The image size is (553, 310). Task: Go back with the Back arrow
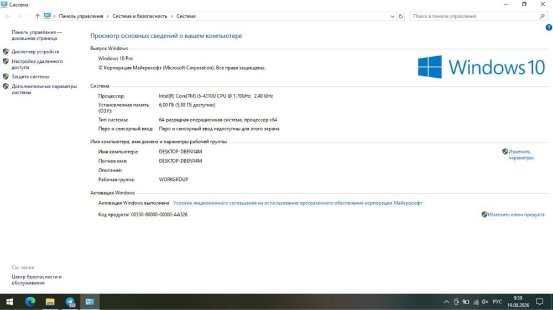[8, 16]
